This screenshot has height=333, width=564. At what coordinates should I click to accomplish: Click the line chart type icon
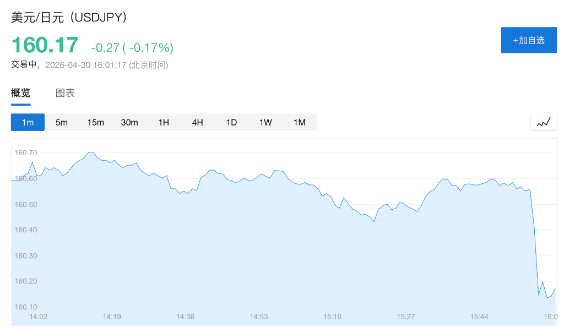coord(544,122)
